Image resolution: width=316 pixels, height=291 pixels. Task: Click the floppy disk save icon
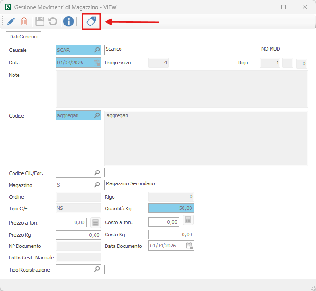click(x=40, y=21)
